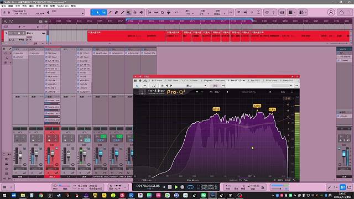This screenshot has height=199, width=354.
Task: Toggle Mix view button at bottom right
Action: pos(343,187)
